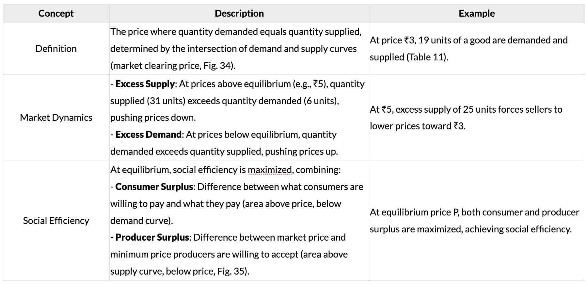Viewport: 588px width, 284px height.
Task: Click the bold Excess Supply term
Action: click(x=145, y=84)
